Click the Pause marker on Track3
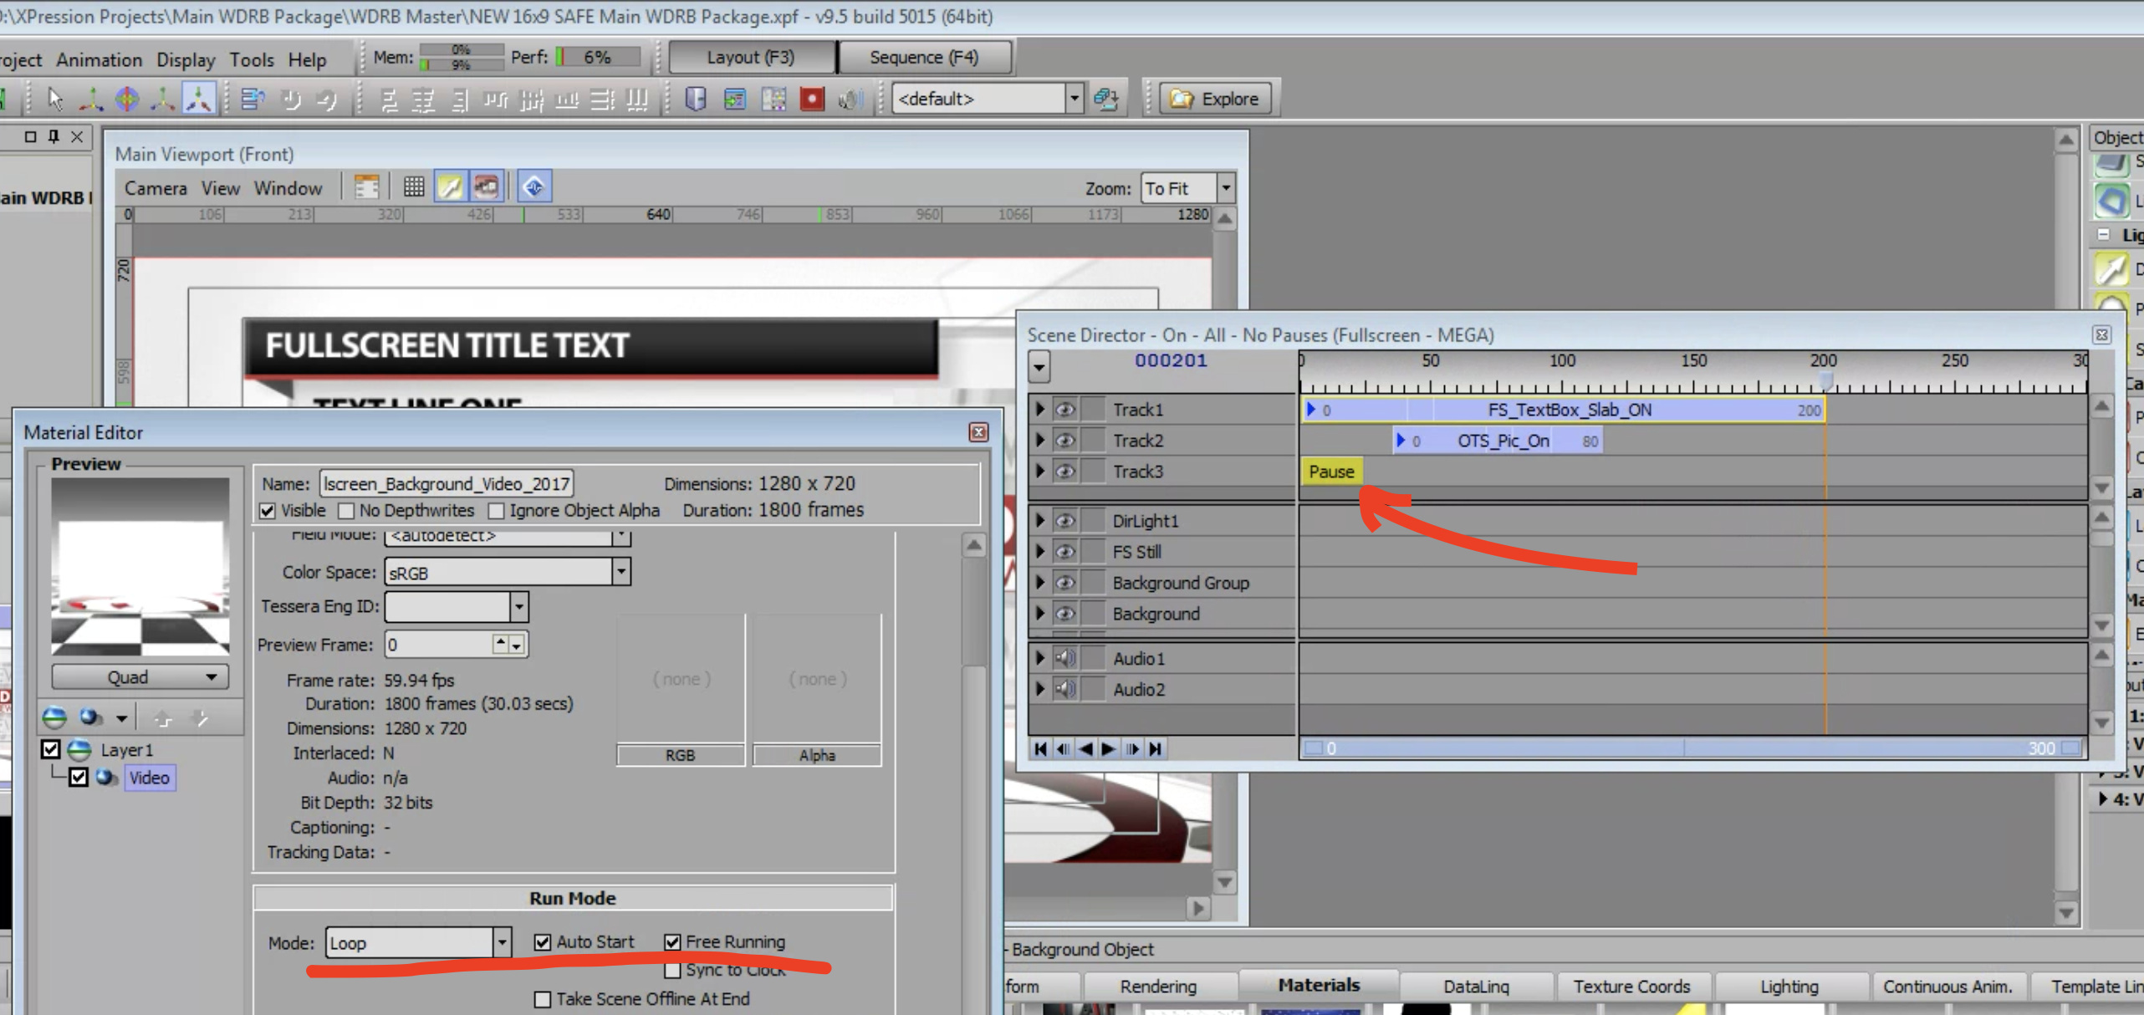The width and height of the screenshot is (2144, 1015). [x=1331, y=472]
